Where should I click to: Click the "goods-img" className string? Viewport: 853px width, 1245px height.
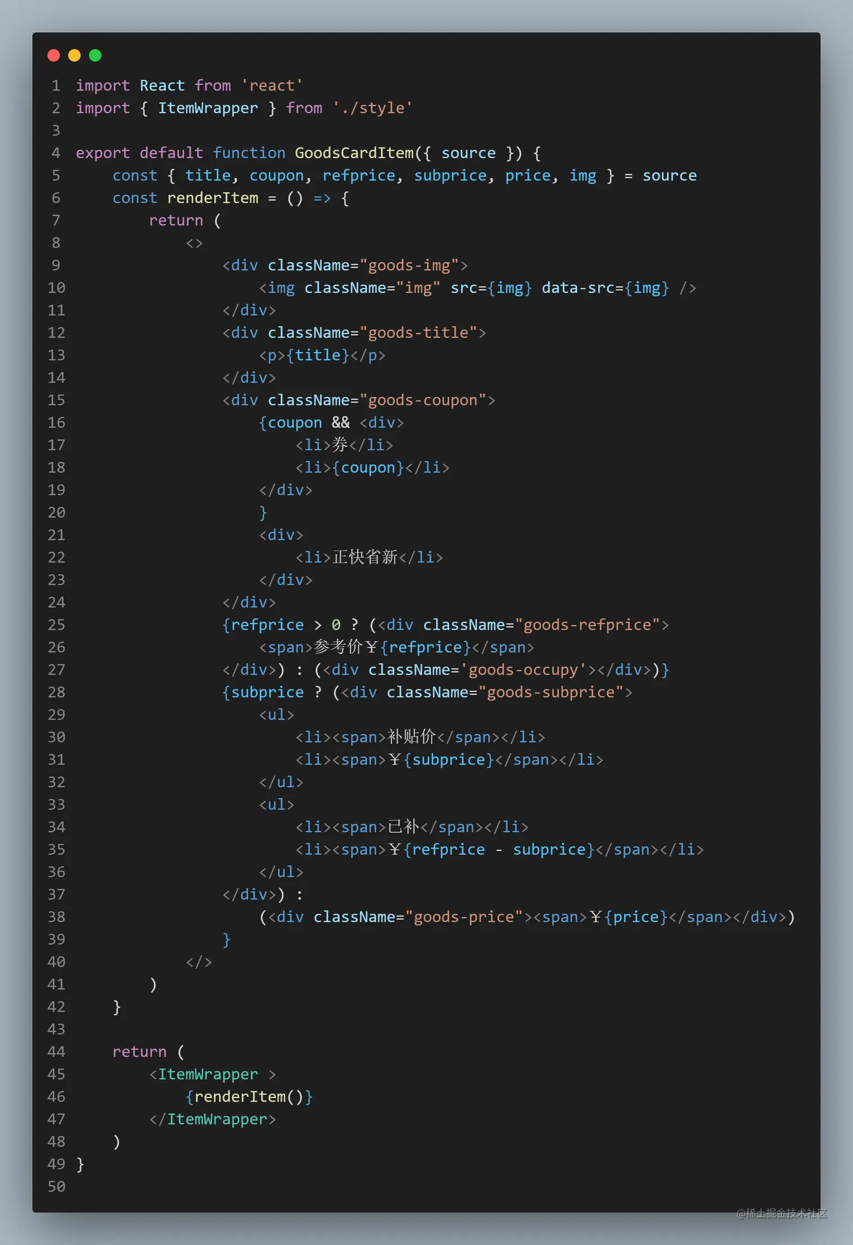coord(410,265)
